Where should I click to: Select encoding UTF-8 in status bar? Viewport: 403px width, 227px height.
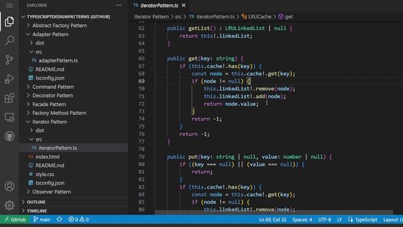pyautogui.click(x=325, y=219)
